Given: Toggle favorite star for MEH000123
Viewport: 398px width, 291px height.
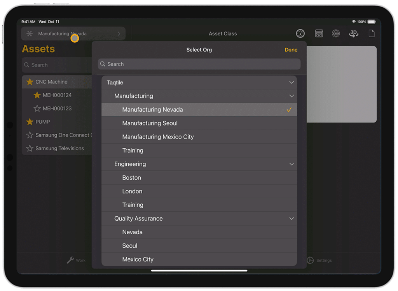Looking at the screenshot, I should click(x=37, y=109).
